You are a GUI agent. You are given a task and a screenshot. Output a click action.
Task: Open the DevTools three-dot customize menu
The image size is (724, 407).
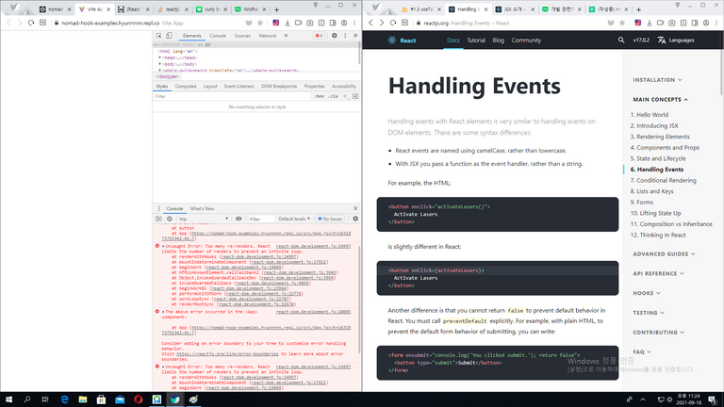click(345, 36)
